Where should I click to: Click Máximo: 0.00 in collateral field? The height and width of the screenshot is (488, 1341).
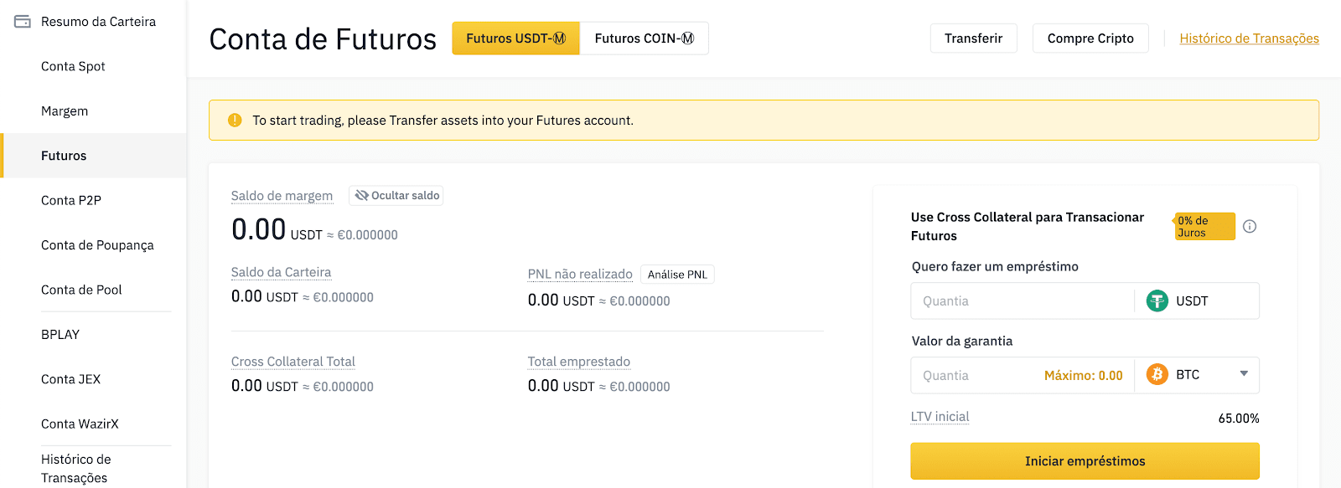click(1083, 376)
